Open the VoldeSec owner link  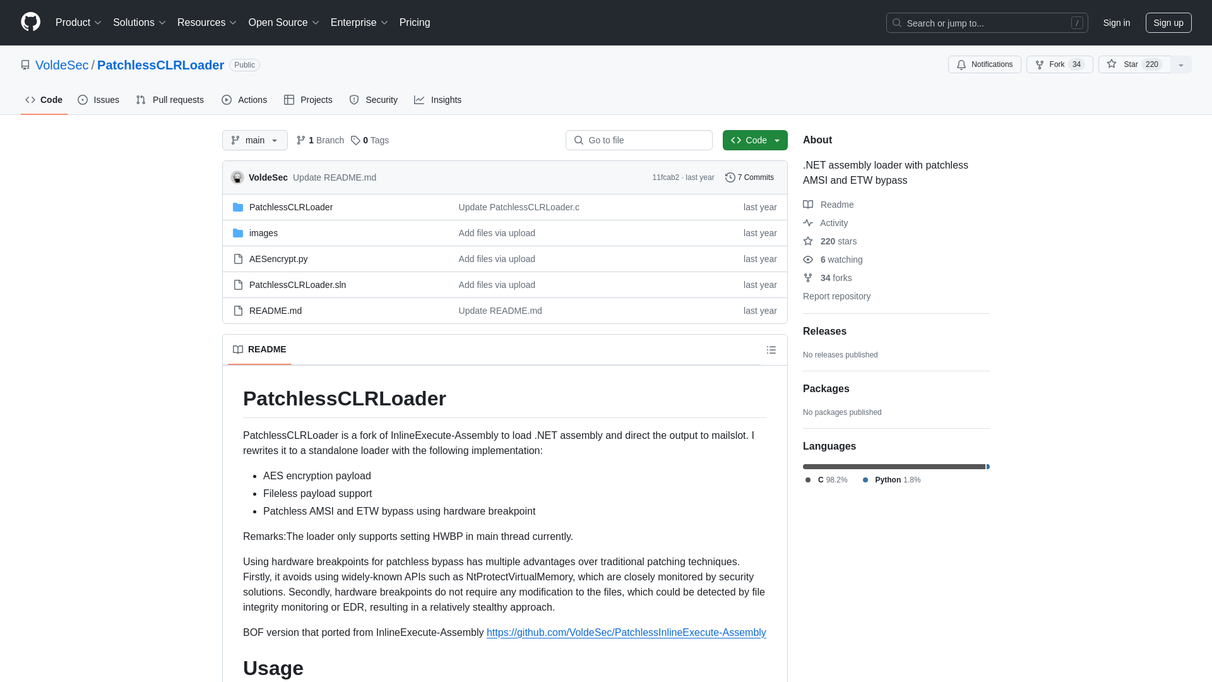pyautogui.click(x=62, y=65)
